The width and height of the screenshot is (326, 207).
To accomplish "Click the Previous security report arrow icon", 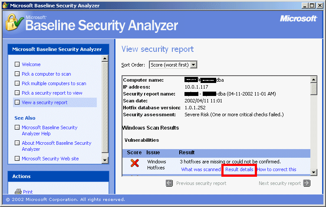I will click(x=169, y=183).
